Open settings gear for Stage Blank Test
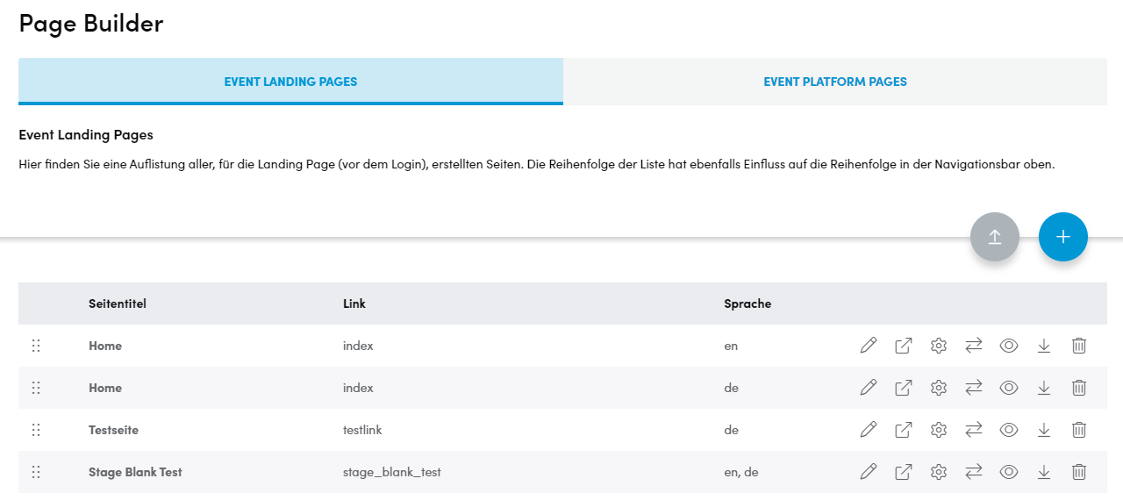The height and width of the screenshot is (500, 1123). (939, 472)
